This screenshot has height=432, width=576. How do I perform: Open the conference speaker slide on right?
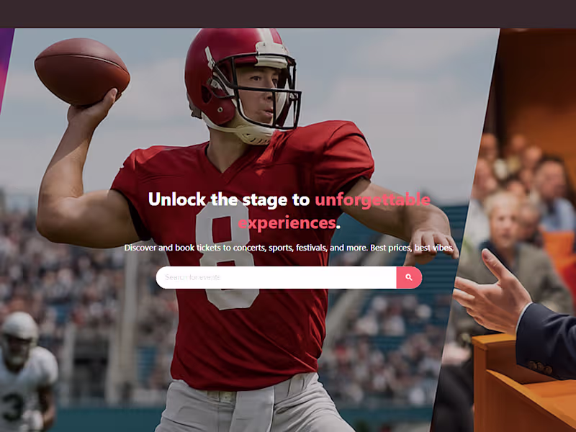pyautogui.click(x=514, y=228)
